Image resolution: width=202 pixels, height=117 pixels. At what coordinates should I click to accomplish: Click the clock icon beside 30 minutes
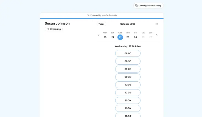(48, 29)
